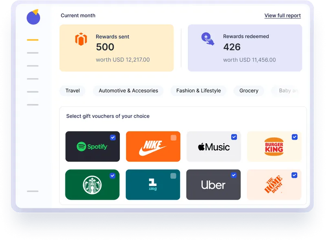
Task: Select the Travel category chip
Action: point(73,91)
